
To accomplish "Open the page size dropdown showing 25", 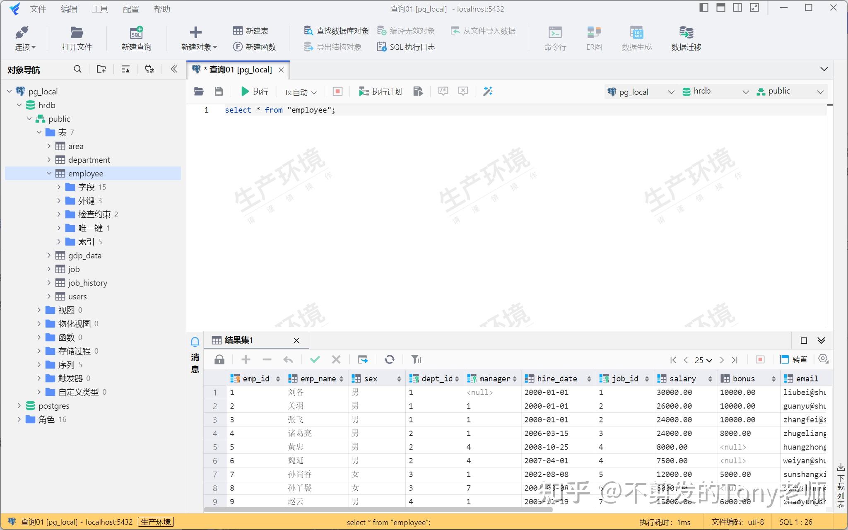I will tap(701, 360).
